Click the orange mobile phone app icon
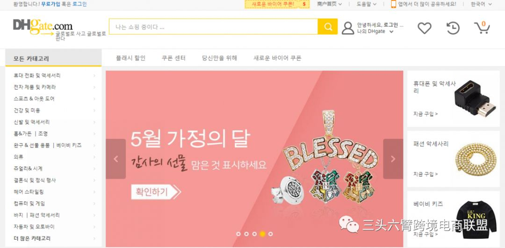The height and width of the screenshot is (248, 505). 394,4
